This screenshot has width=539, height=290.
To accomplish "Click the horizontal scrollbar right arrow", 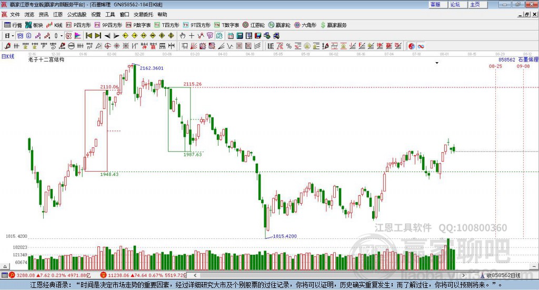I will click(463, 275).
